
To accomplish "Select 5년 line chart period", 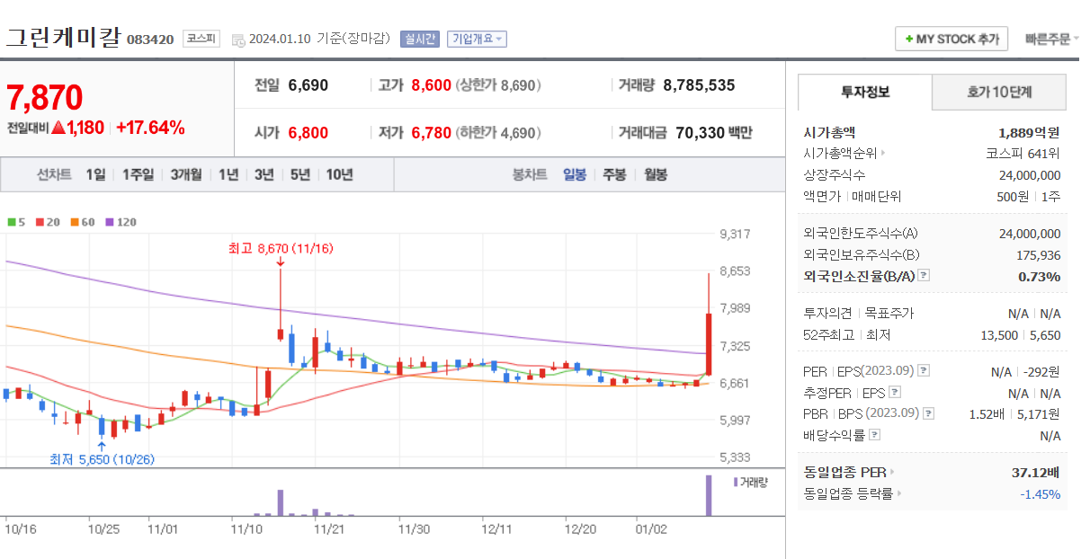I will click(299, 174).
